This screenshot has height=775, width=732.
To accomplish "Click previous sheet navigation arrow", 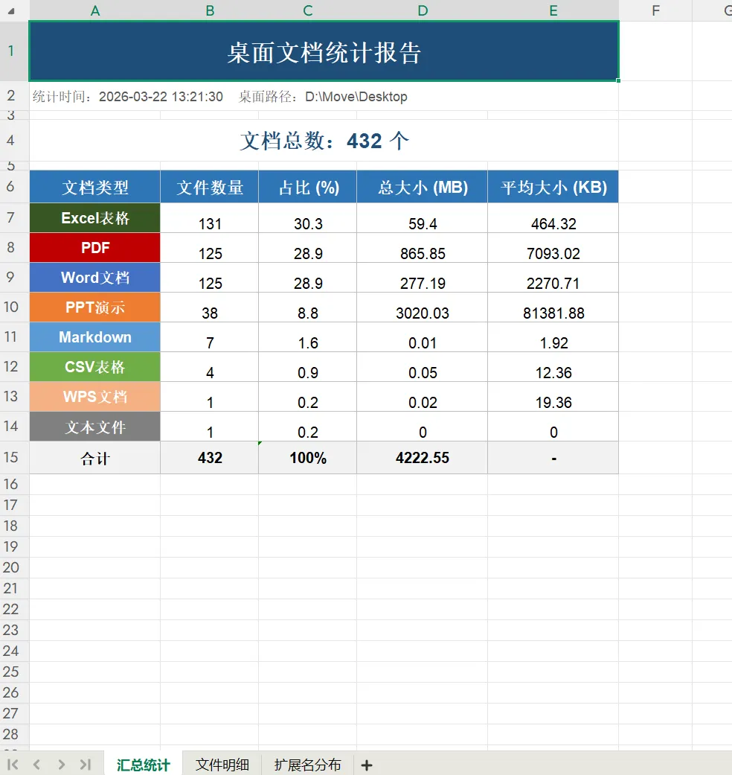I will pos(37,765).
